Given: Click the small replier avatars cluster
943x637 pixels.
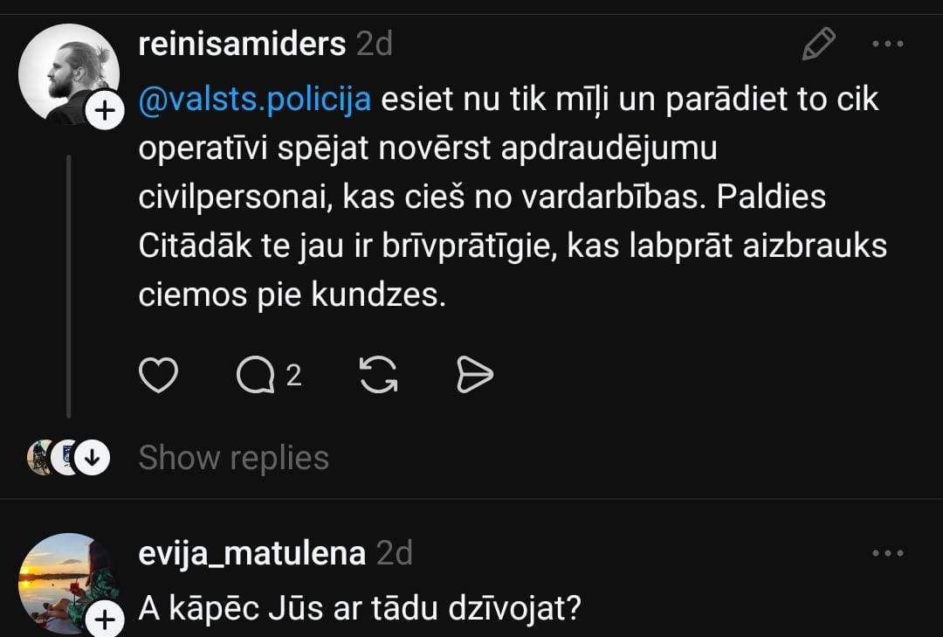Looking at the screenshot, I should (x=51, y=458).
